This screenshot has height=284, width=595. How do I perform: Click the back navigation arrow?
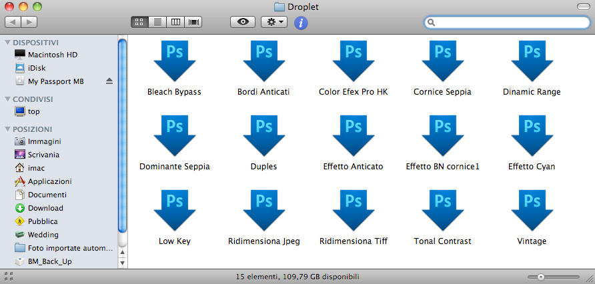(13, 22)
